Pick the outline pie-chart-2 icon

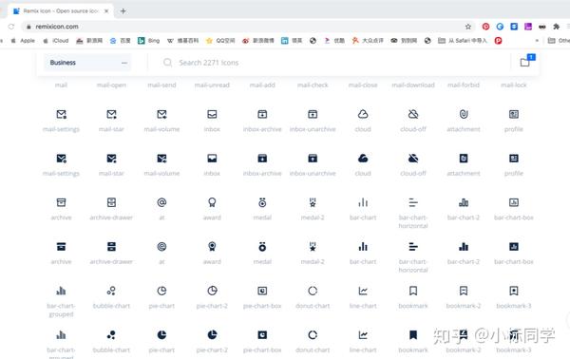pos(212,291)
